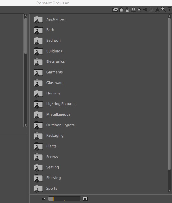Click the Seating label
Screen dimensions: 172x203
click(53, 167)
